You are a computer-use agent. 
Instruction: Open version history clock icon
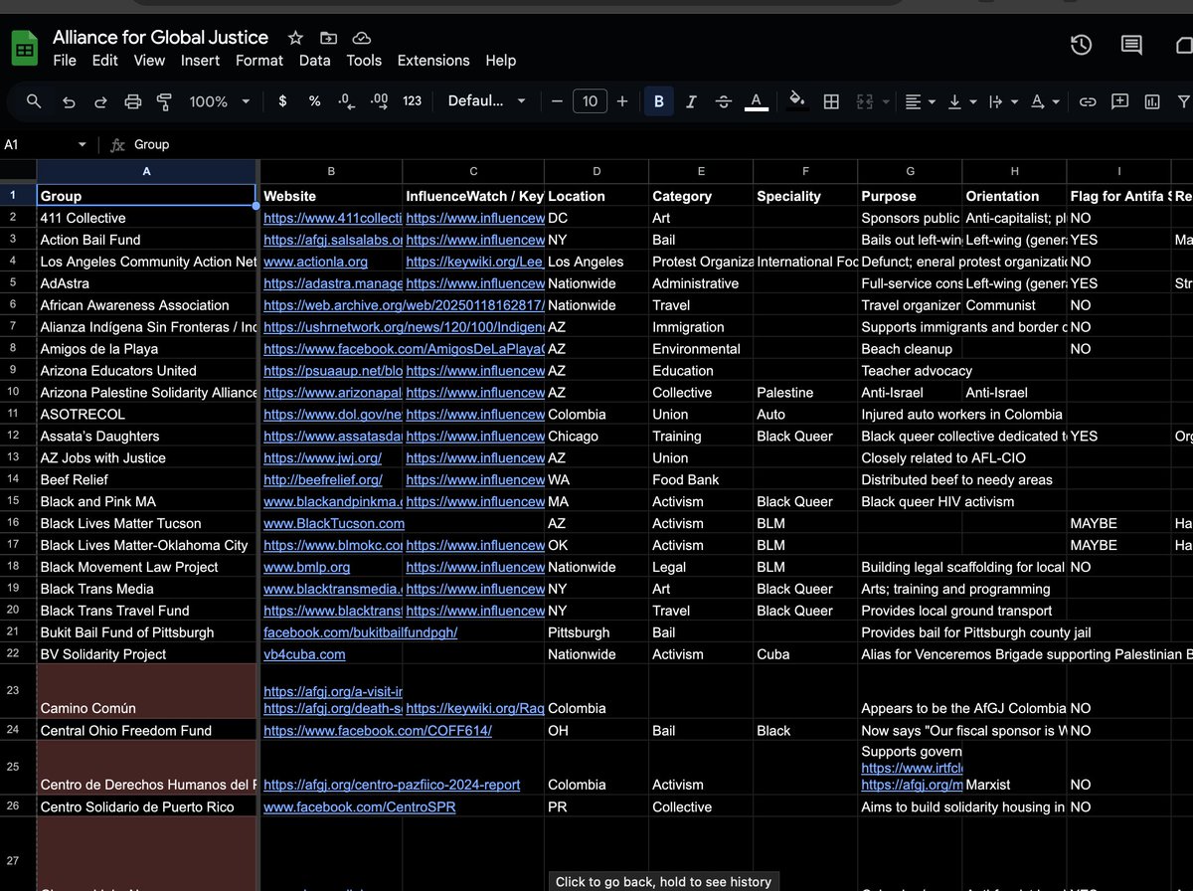coord(1081,45)
